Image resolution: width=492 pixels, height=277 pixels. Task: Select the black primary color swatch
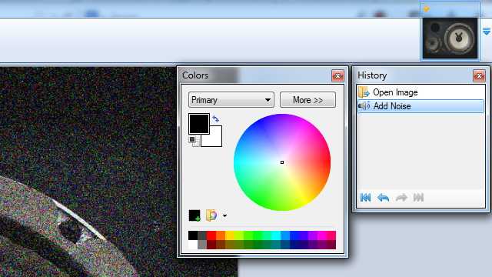click(x=199, y=124)
